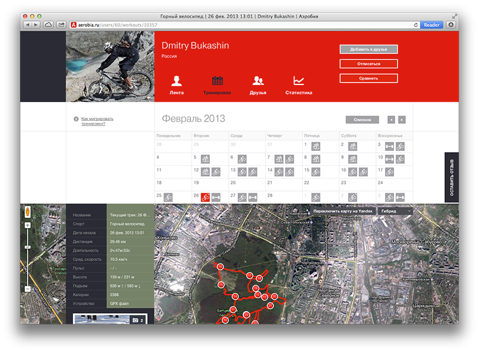This screenshot has height=352, width=479.
Task: Click the mountain biker profile photo
Action: coord(110,66)
